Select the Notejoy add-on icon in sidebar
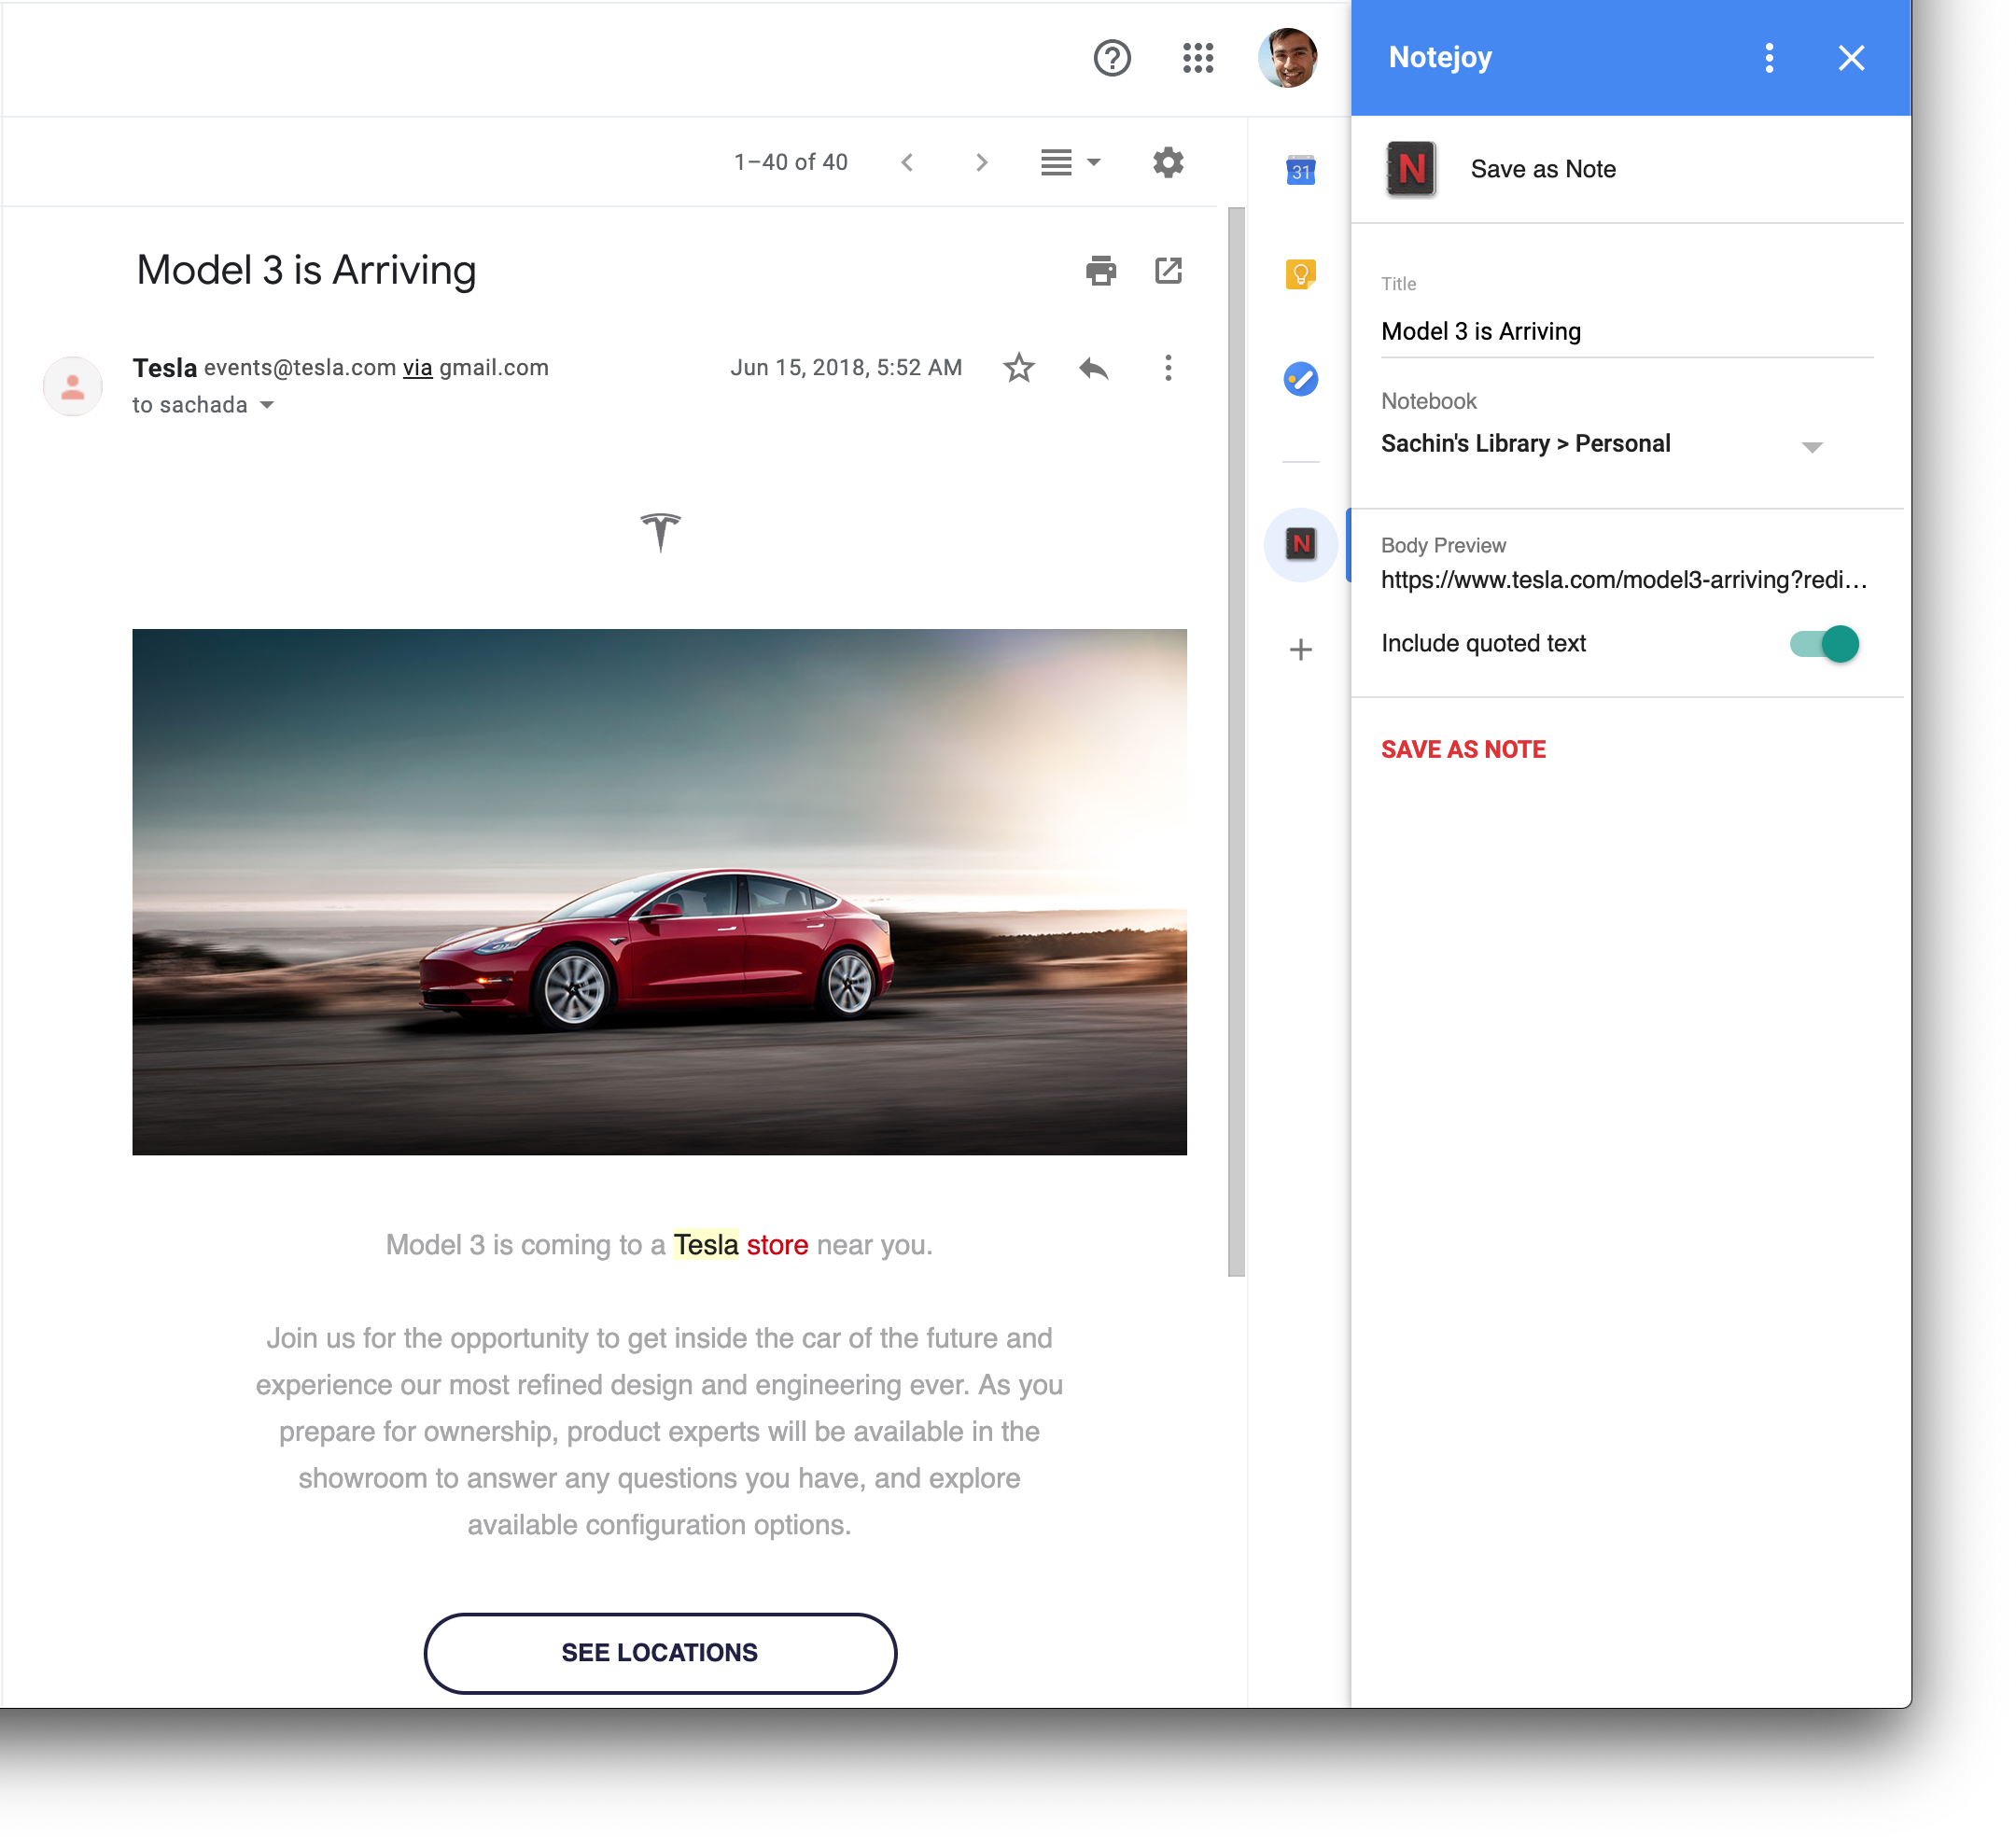This screenshot has width=2016, height=1846. tap(1301, 544)
